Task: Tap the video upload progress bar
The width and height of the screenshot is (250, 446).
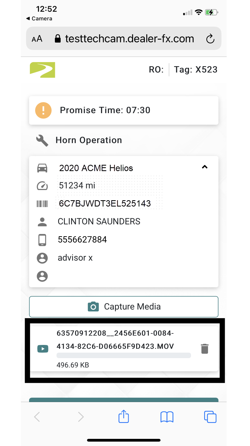Action: coord(124,355)
